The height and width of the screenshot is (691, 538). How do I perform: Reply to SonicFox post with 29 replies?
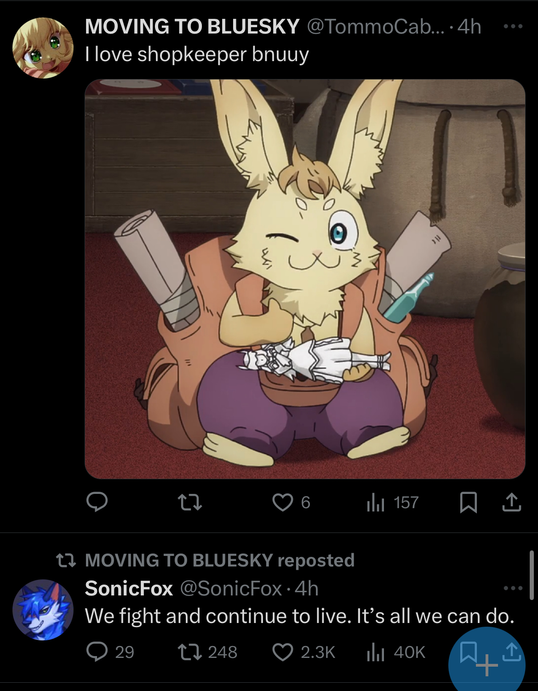pos(110,651)
